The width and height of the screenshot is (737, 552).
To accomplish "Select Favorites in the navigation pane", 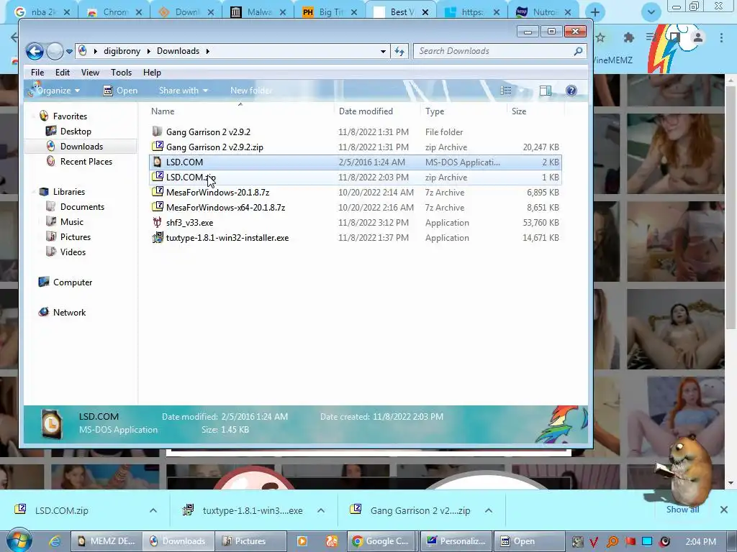I will [x=70, y=116].
